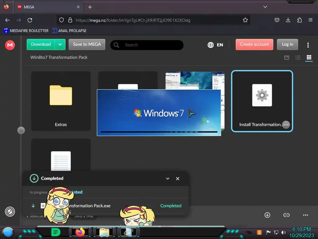Open Firefox extensions menu
The image size is (318, 239).
point(299,20)
